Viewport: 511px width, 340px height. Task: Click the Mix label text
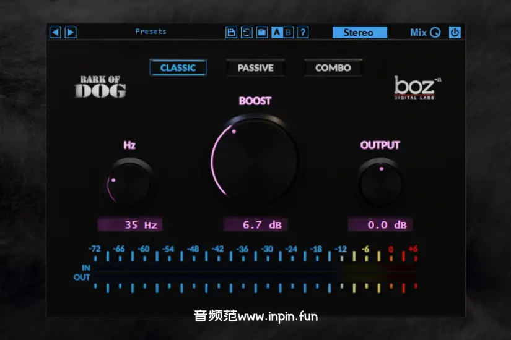coord(419,33)
